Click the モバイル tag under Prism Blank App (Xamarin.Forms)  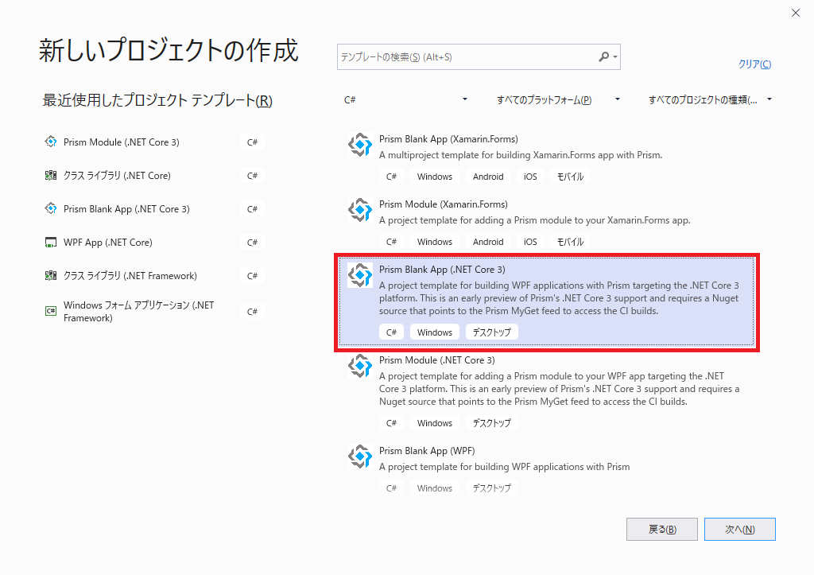click(x=570, y=177)
